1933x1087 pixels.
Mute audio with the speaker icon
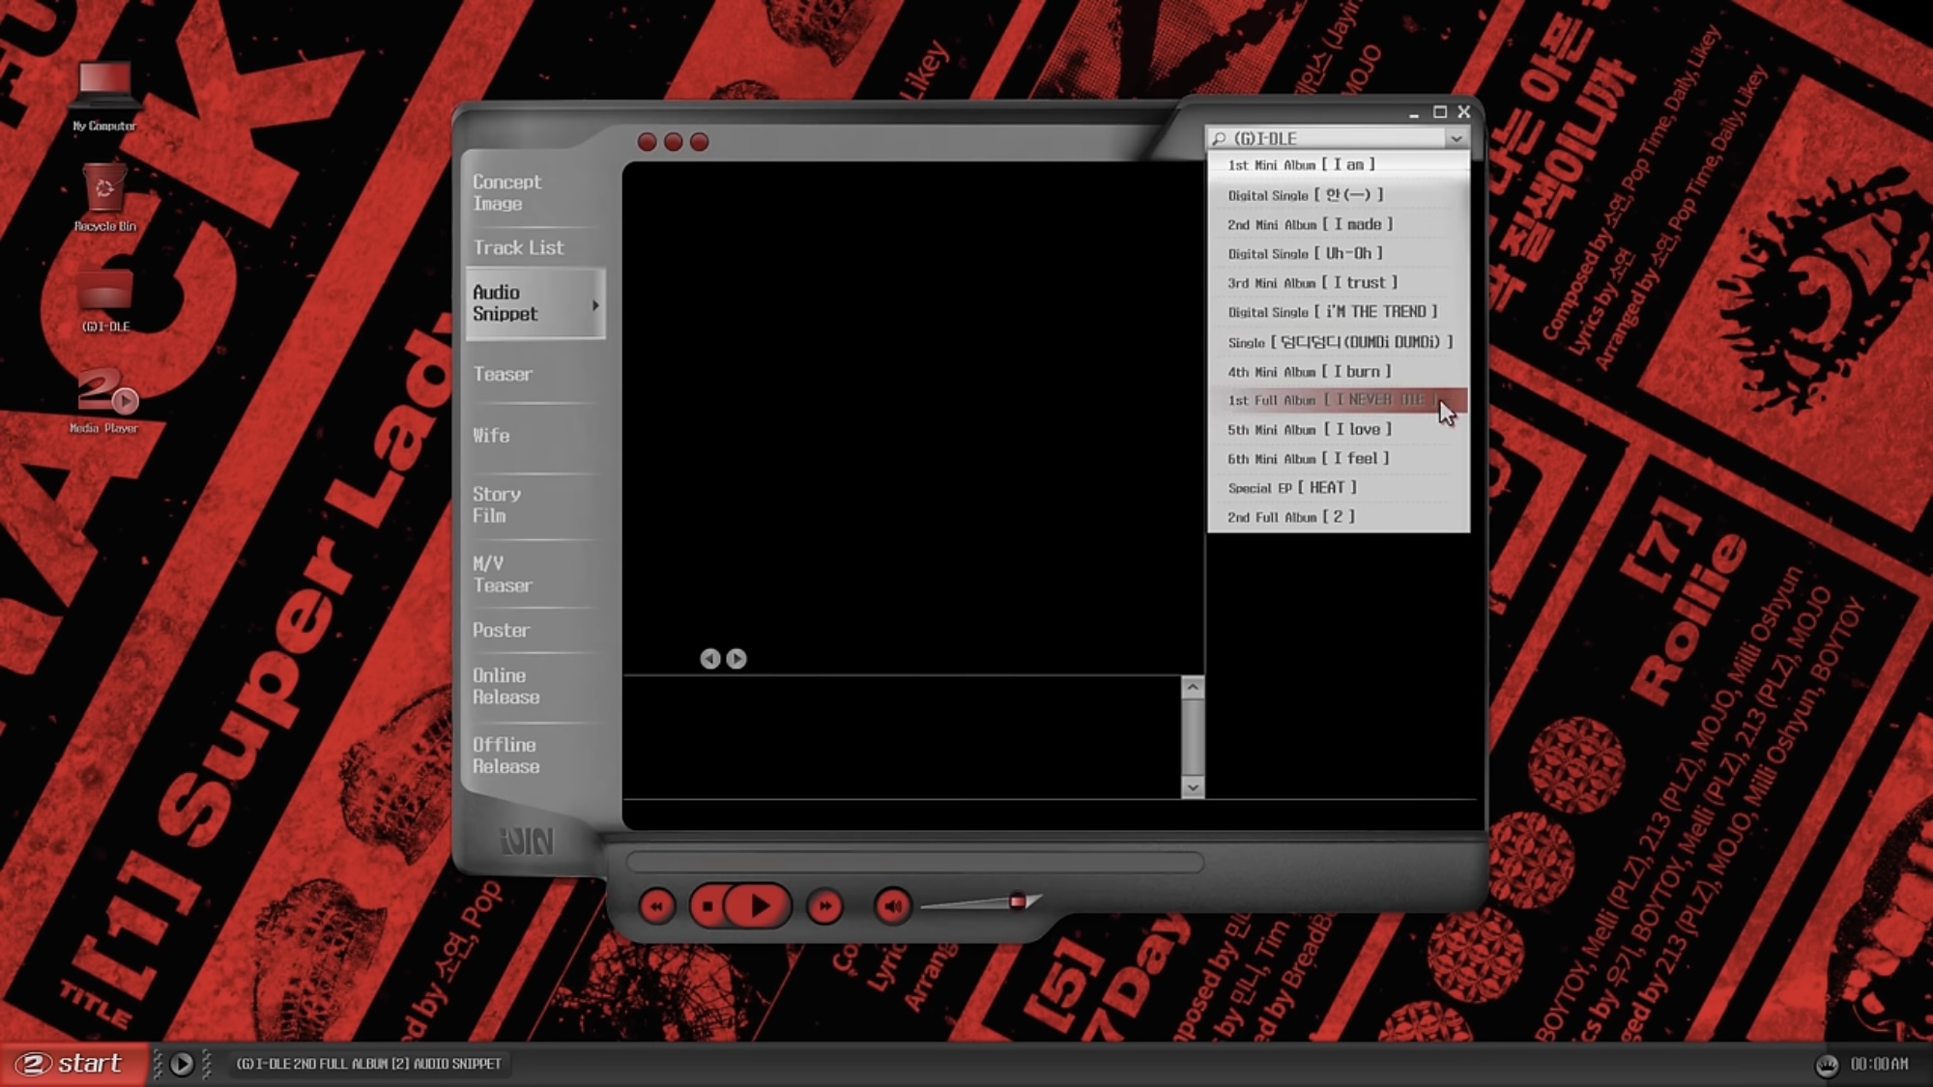892,906
